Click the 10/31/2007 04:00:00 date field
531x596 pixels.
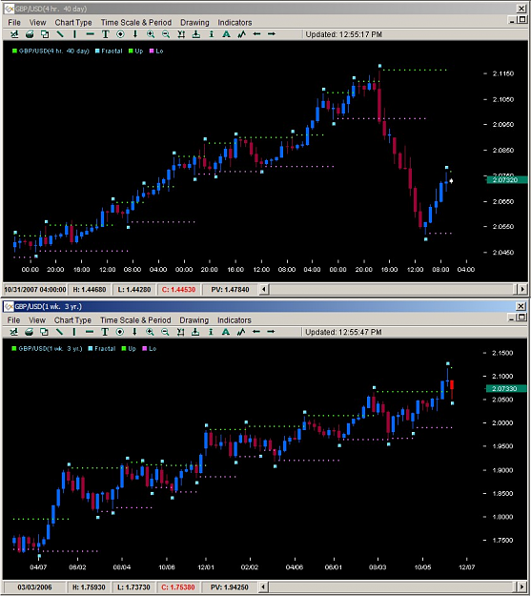coord(35,290)
